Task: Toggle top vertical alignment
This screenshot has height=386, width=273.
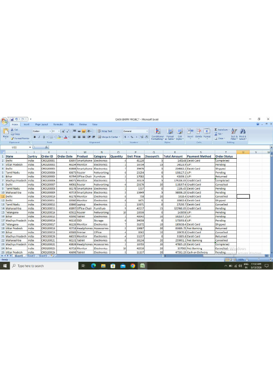Action: coord(75,131)
